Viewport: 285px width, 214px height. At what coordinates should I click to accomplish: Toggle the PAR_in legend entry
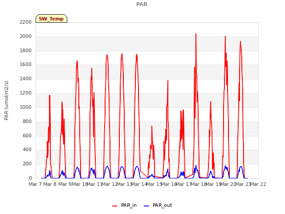(124, 205)
